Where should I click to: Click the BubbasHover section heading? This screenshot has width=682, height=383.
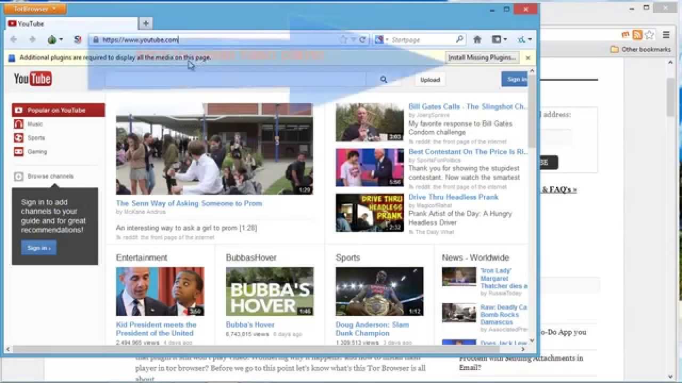point(251,257)
